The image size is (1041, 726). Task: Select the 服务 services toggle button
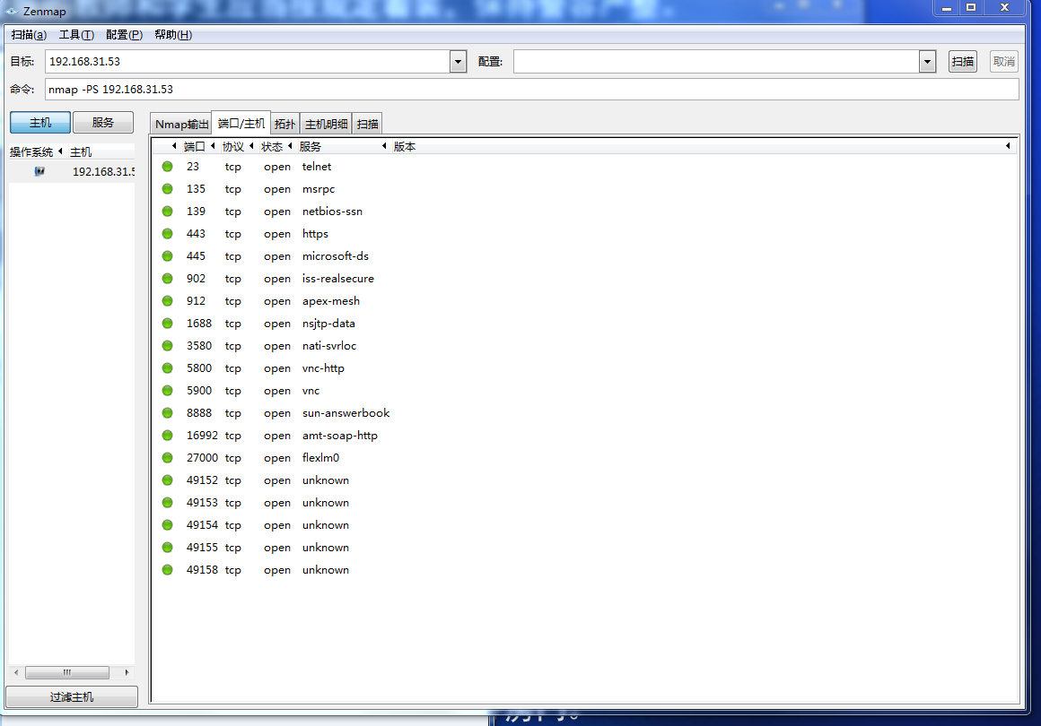[x=103, y=122]
